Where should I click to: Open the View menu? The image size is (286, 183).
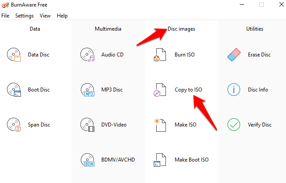click(45, 16)
